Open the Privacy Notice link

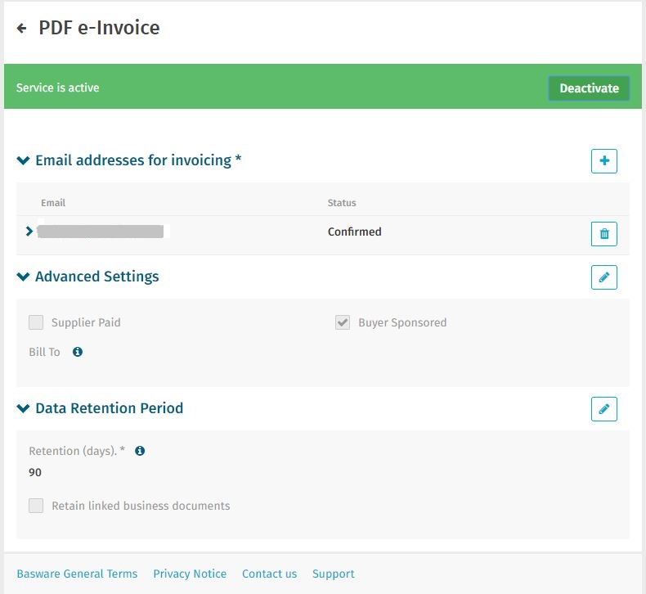click(x=190, y=574)
